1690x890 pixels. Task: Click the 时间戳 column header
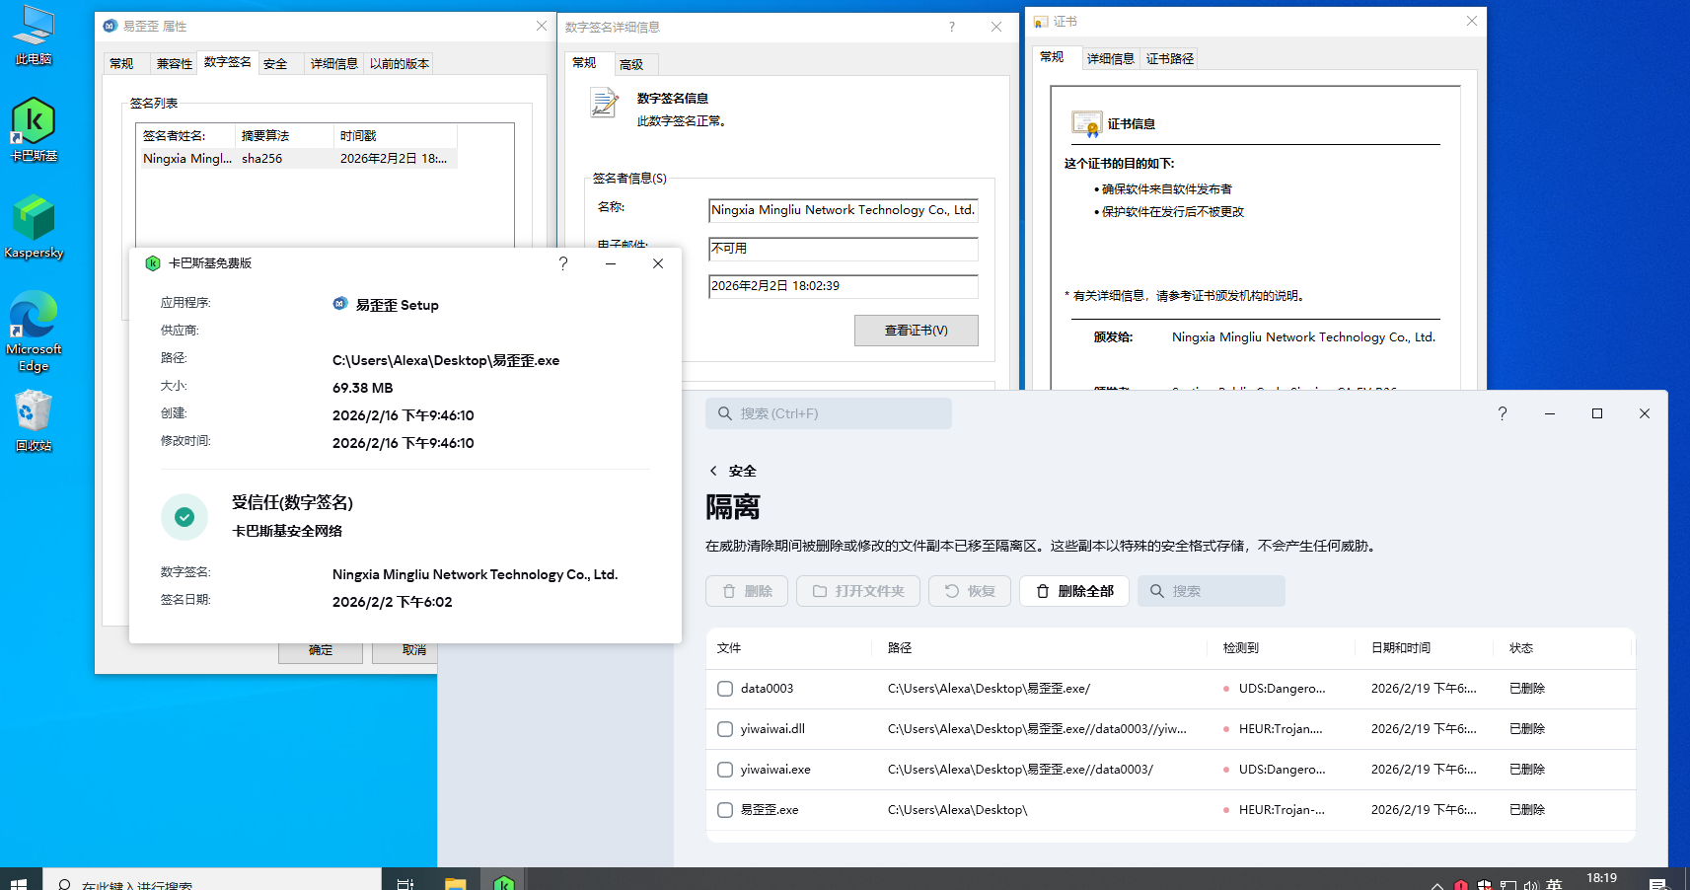click(396, 136)
